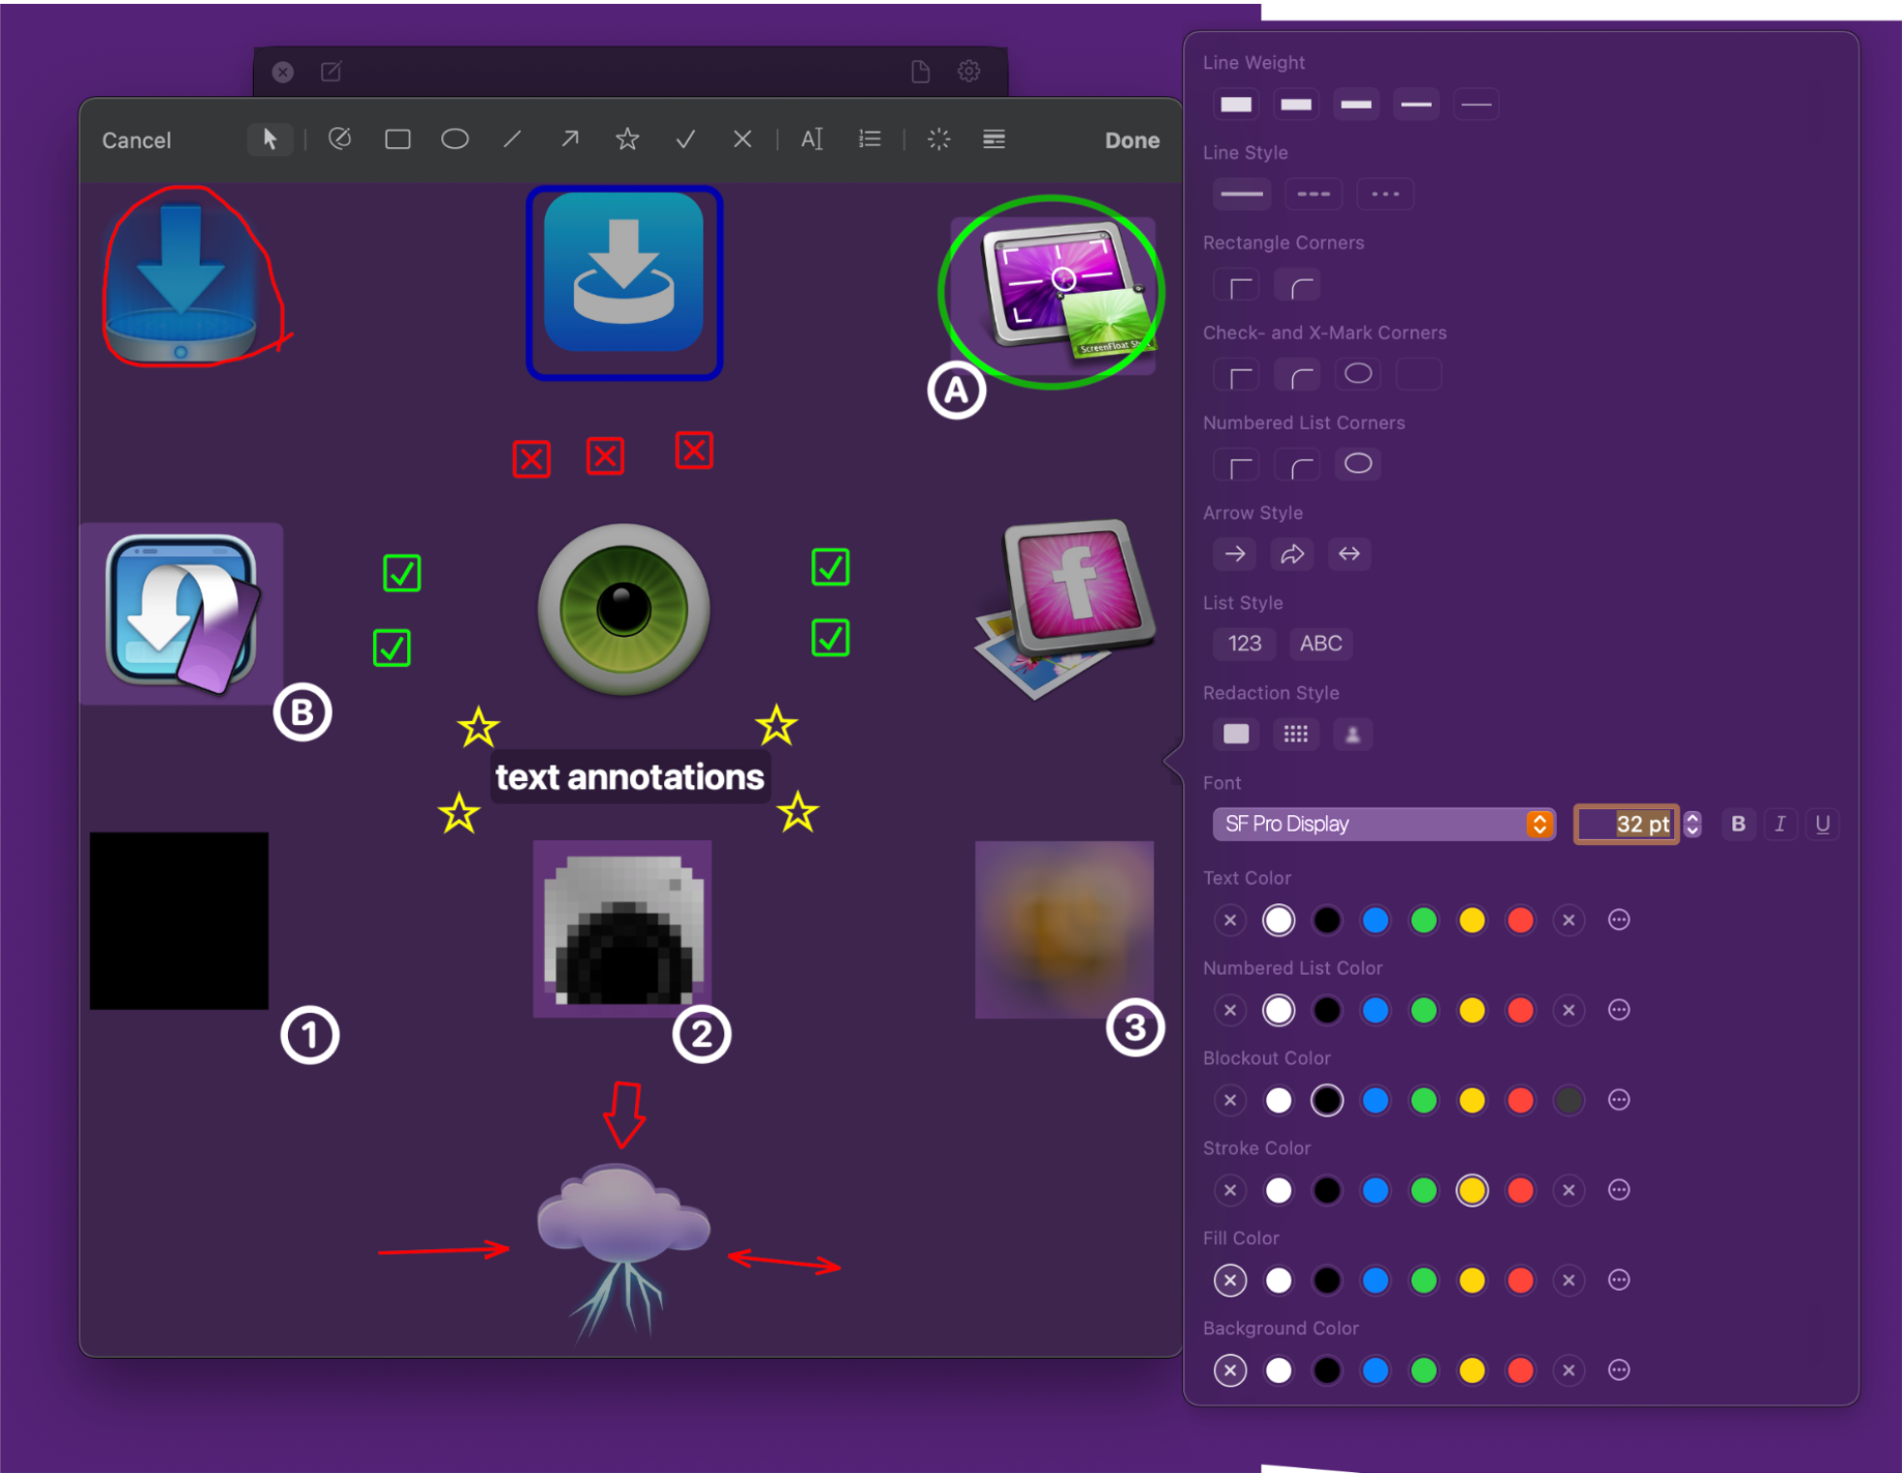Screen dimensions: 1903x1474
Task: Select the redaction lines tool
Action: tap(994, 140)
